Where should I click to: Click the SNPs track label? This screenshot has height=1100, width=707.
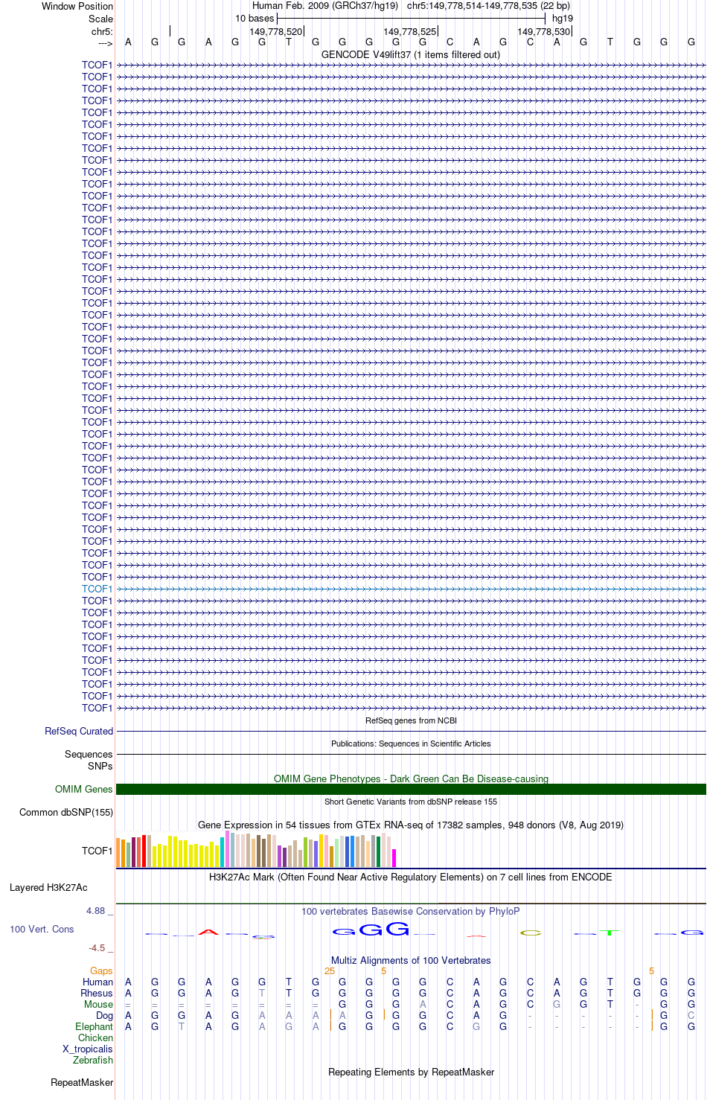[100, 766]
